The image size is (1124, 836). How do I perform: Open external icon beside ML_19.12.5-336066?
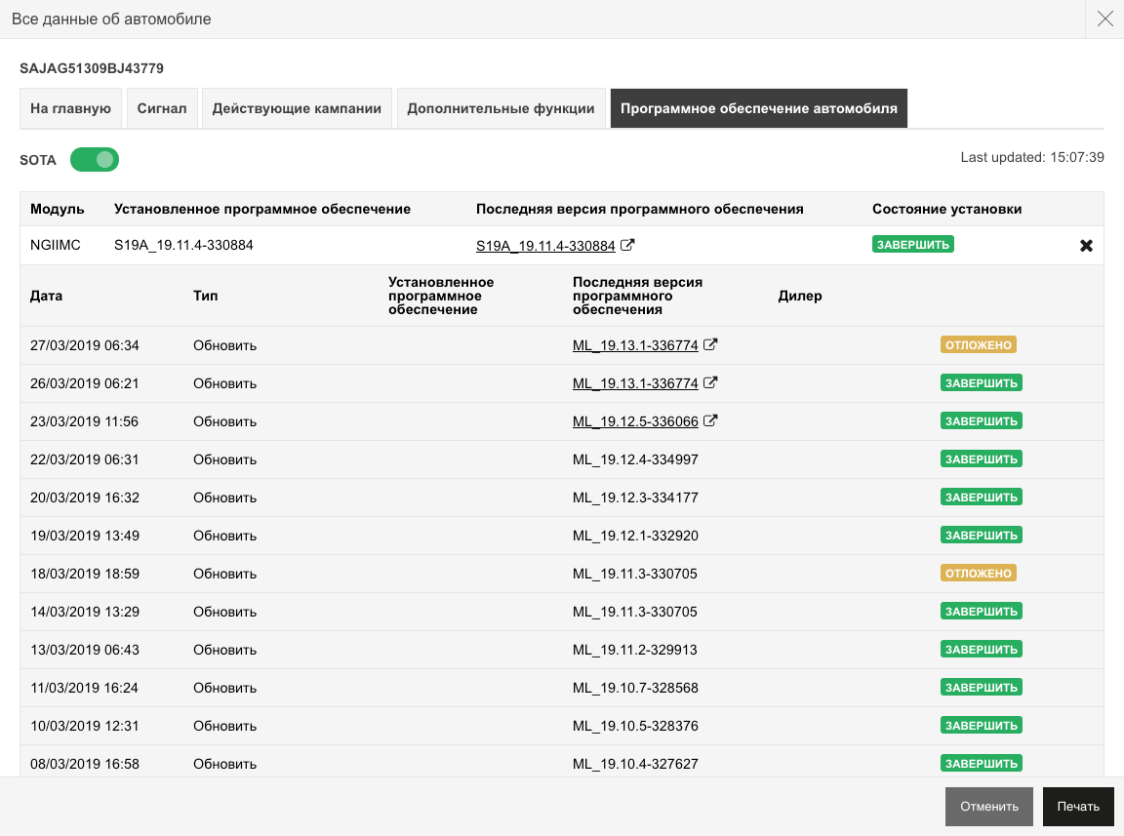click(x=709, y=420)
